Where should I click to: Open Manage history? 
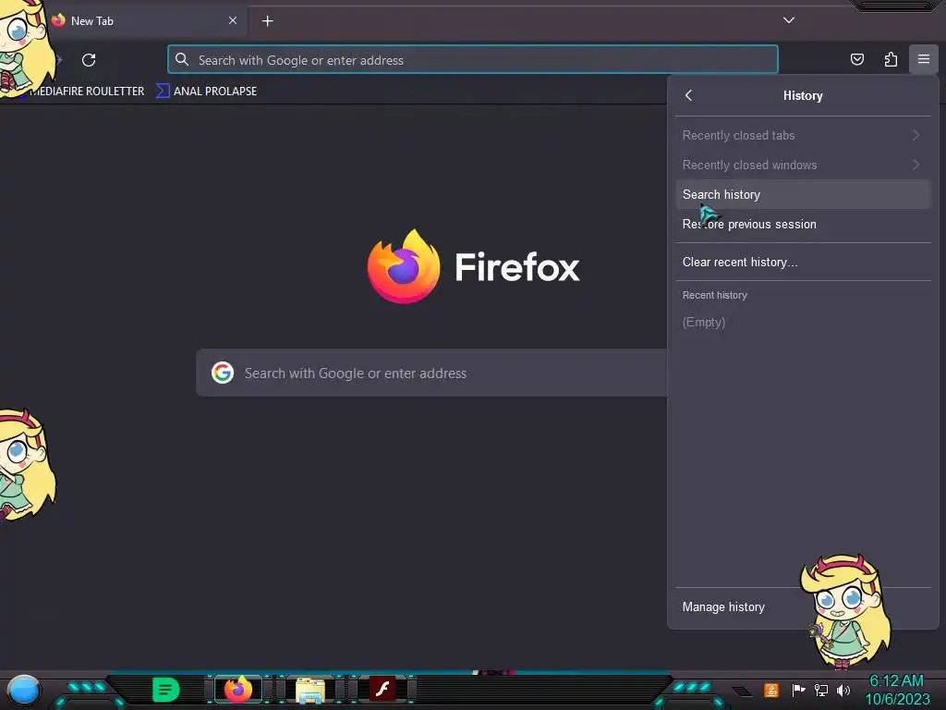pos(803,606)
